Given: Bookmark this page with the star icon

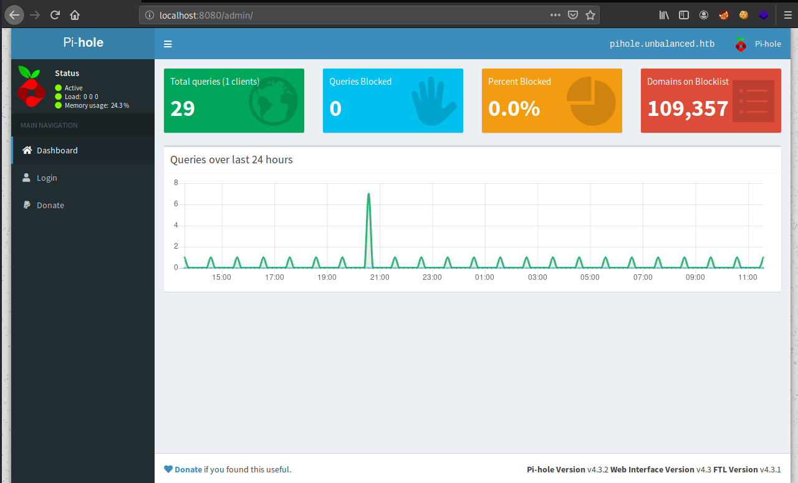Looking at the screenshot, I should click(x=590, y=15).
